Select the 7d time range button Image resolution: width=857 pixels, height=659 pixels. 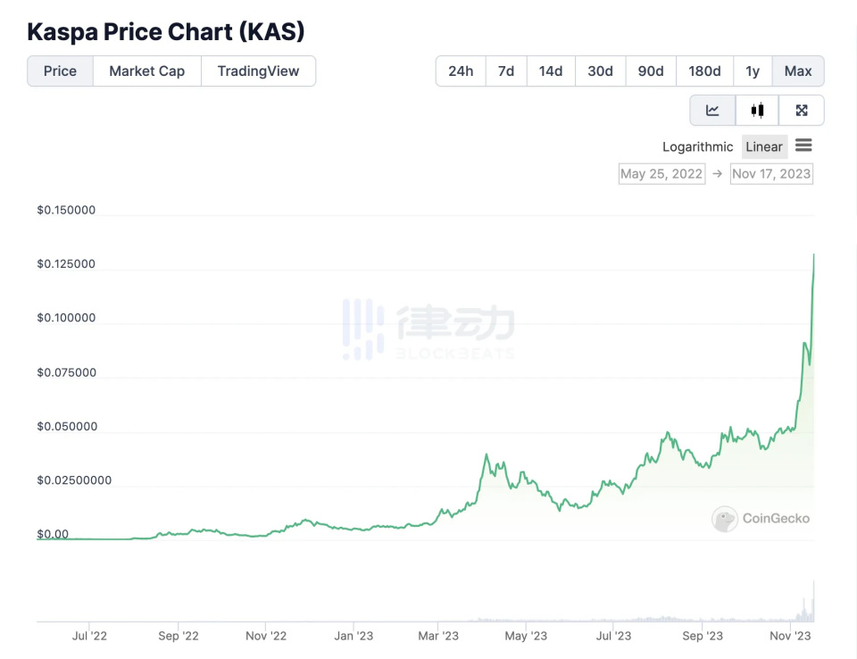tap(505, 71)
